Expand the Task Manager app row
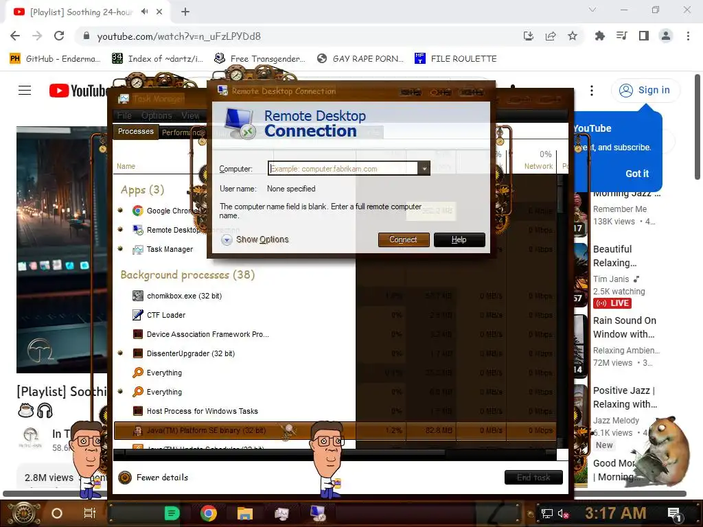The image size is (703, 527). pyautogui.click(x=120, y=248)
